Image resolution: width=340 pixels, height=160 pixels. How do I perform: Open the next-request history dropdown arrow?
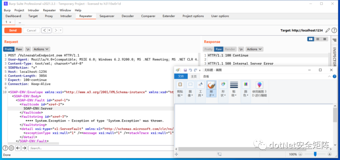[61, 30]
